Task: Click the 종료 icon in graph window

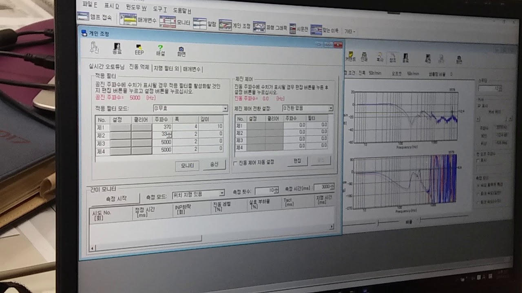Action: coord(405,58)
